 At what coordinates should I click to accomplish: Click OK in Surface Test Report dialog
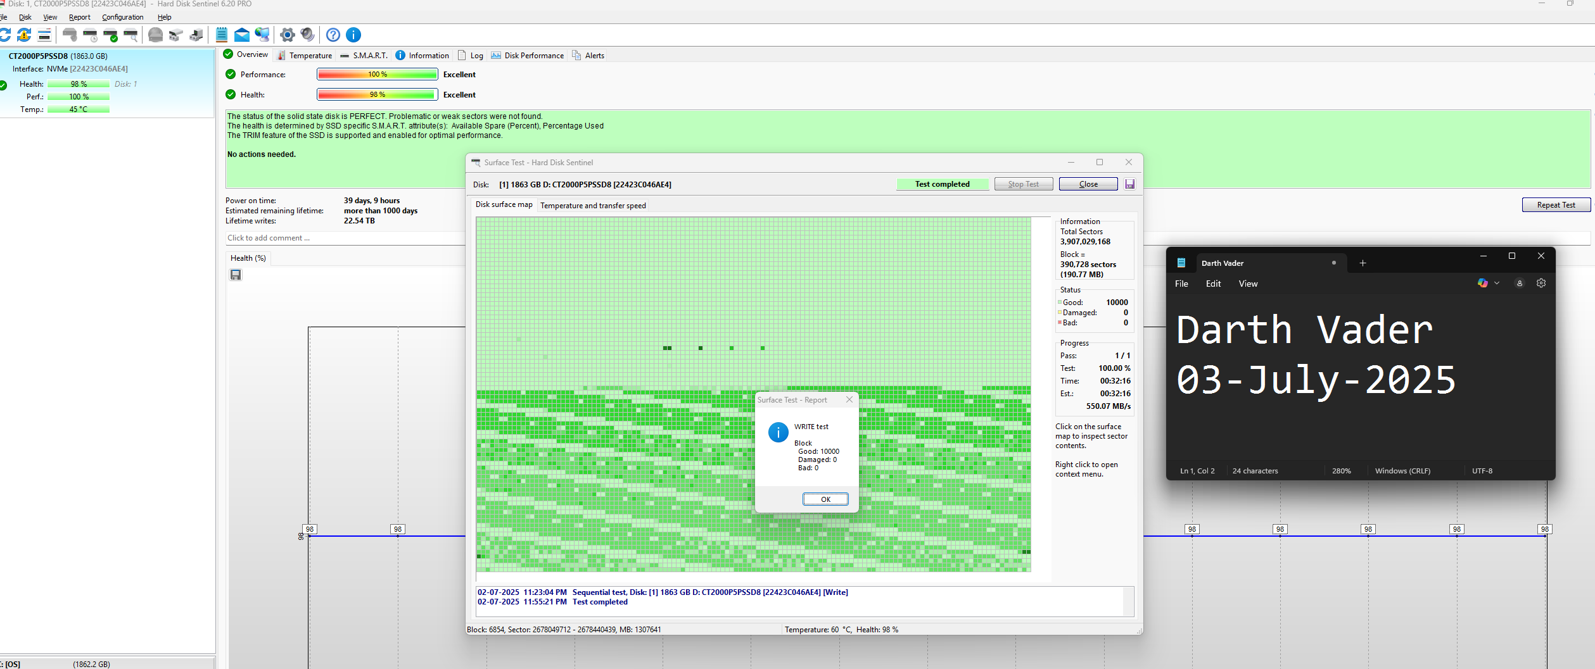825,499
